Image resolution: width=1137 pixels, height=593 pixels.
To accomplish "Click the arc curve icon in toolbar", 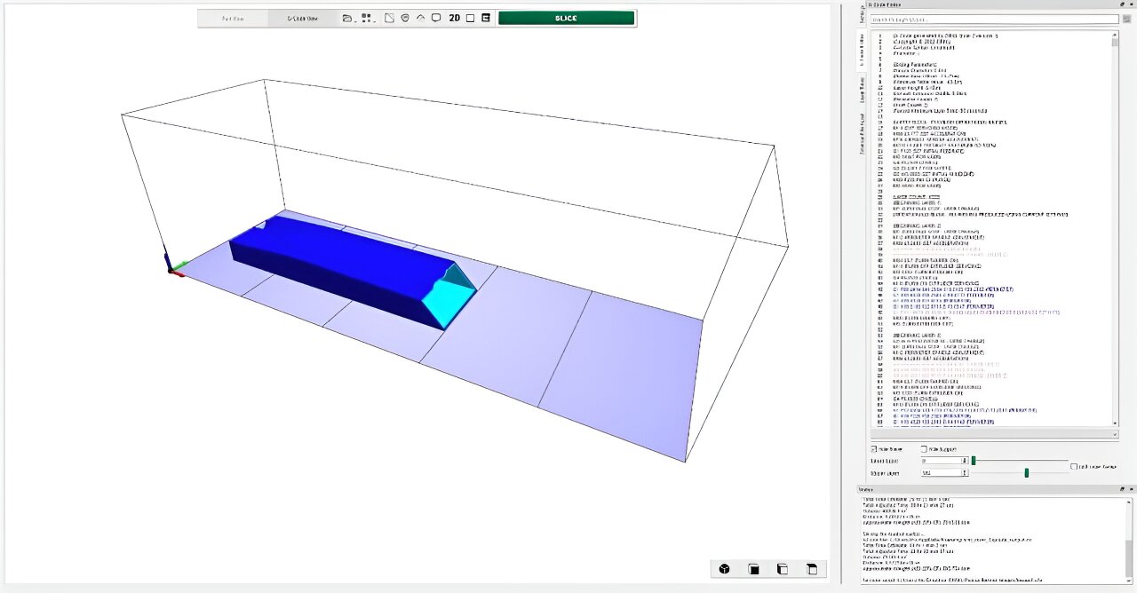I will pyautogui.click(x=421, y=18).
